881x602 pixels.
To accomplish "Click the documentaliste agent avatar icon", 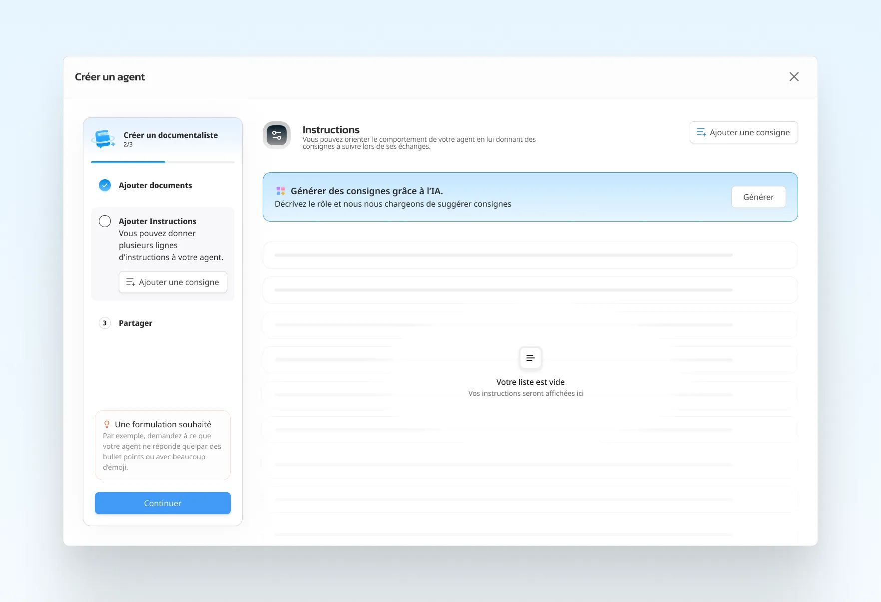I will (103, 139).
